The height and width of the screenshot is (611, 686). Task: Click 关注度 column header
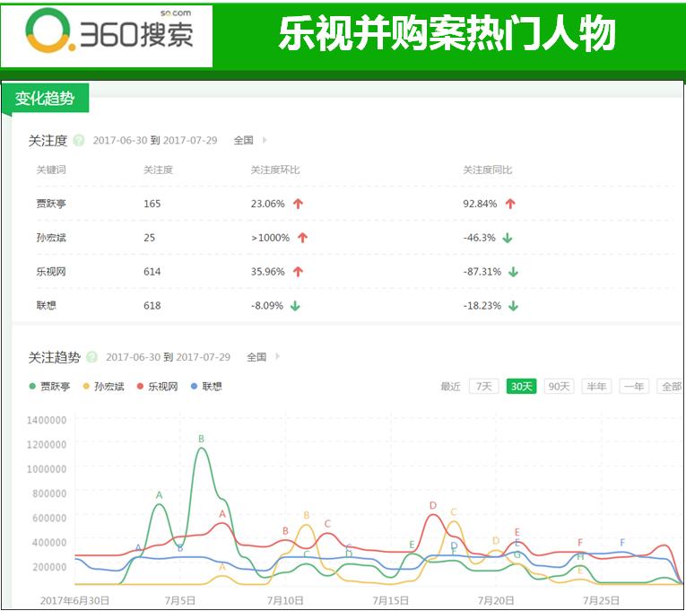point(158,170)
